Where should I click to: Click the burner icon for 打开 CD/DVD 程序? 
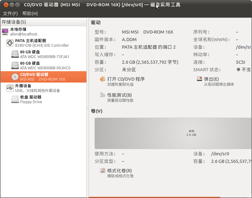(x=102, y=79)
